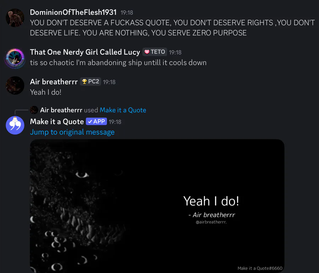Click the blue Make it a Quote command link
This screenshot has height=273, width=319.
123,110
